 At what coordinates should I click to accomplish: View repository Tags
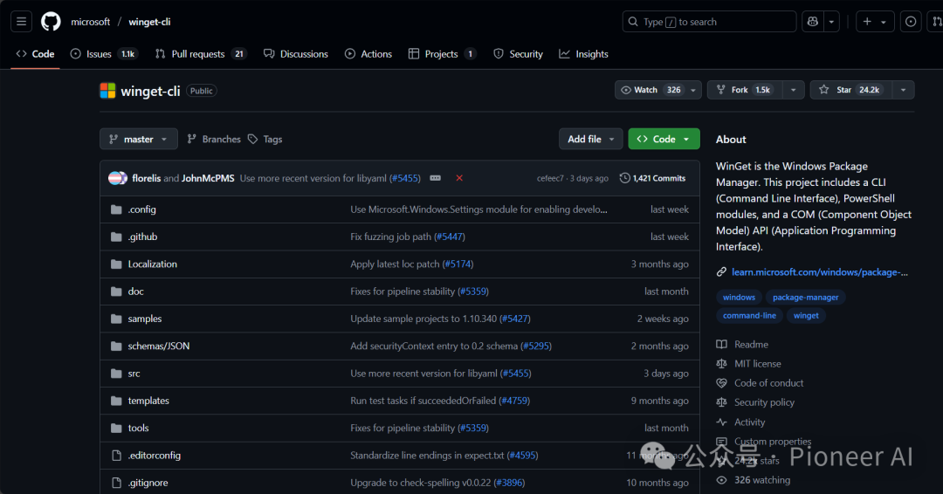265,139
